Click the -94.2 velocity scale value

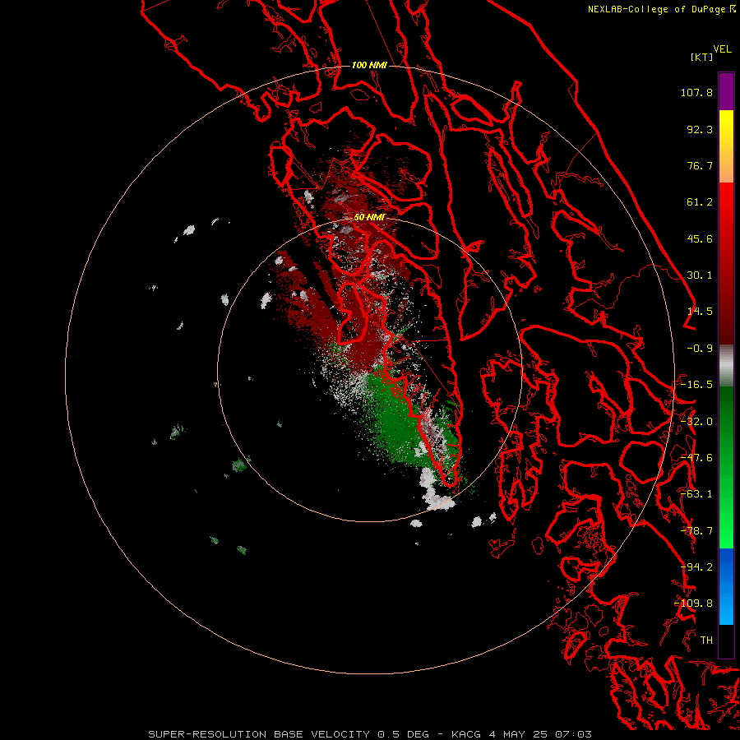coord(696,567)
